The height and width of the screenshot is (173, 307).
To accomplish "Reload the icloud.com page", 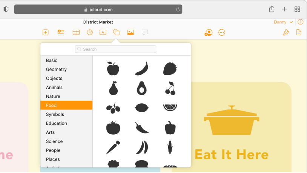I will 178,9.
